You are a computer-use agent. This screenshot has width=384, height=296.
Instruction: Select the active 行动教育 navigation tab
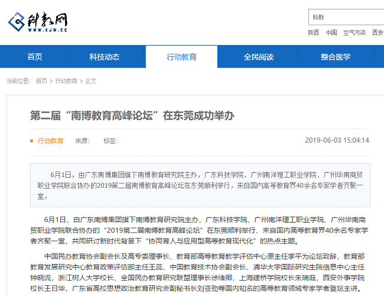coord(181,57)
